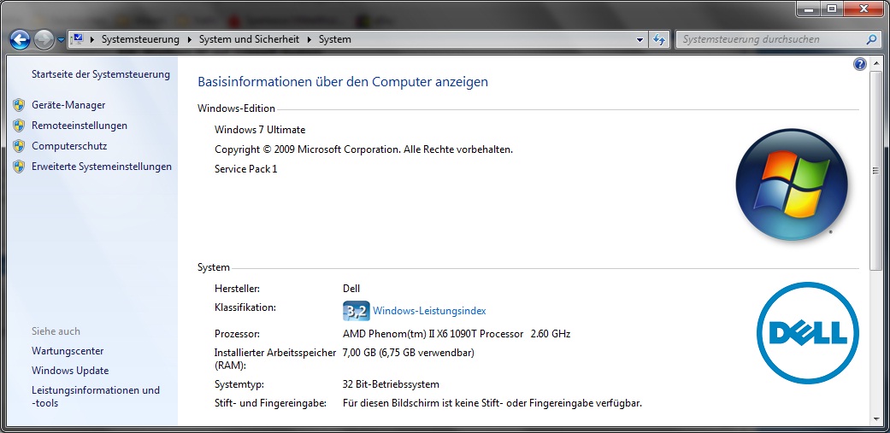Viewport: 890px width, 433px height.
Task: Open Leistungsinformationen und -tools link
Action: pyautogui.click(x=96, y=397)
